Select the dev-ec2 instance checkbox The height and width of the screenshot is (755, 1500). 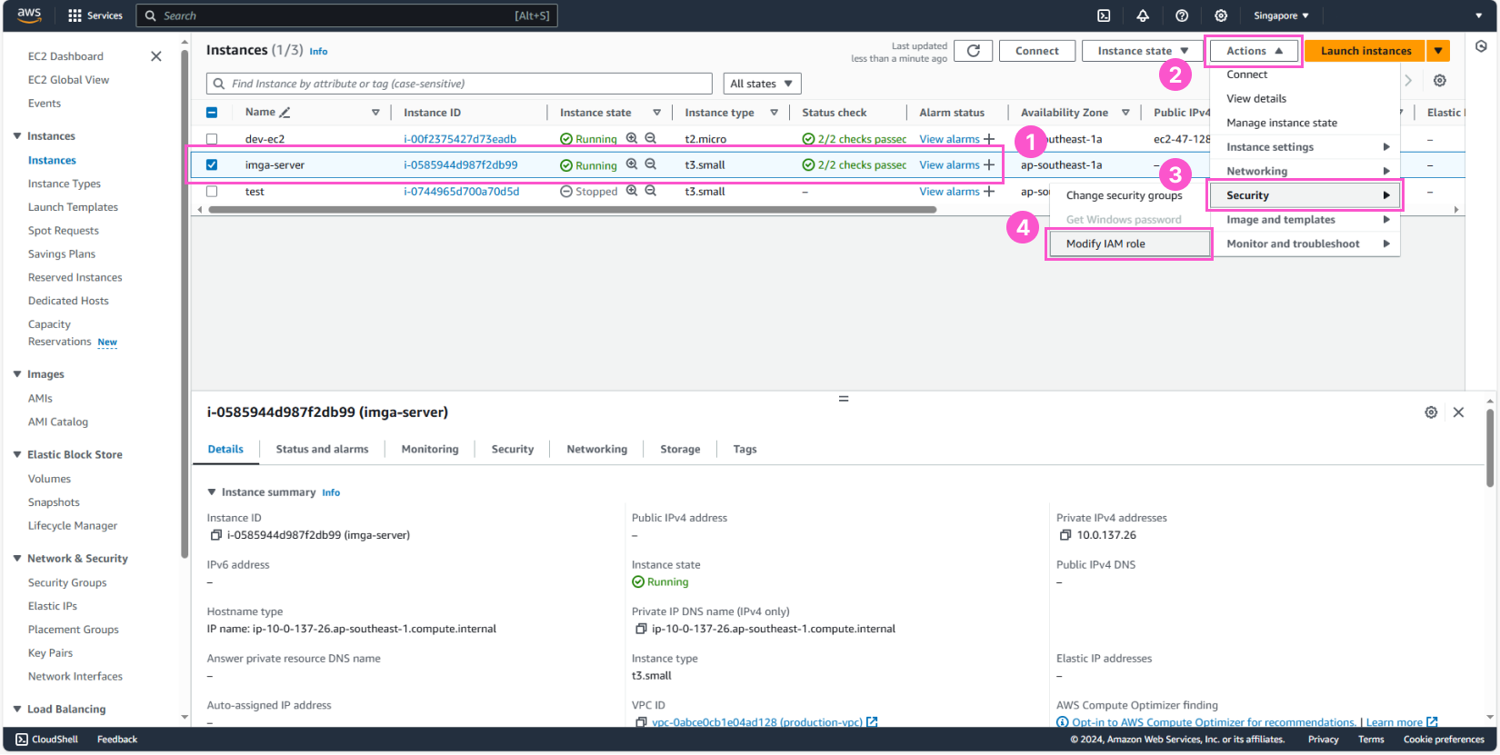tap(212, 139)
